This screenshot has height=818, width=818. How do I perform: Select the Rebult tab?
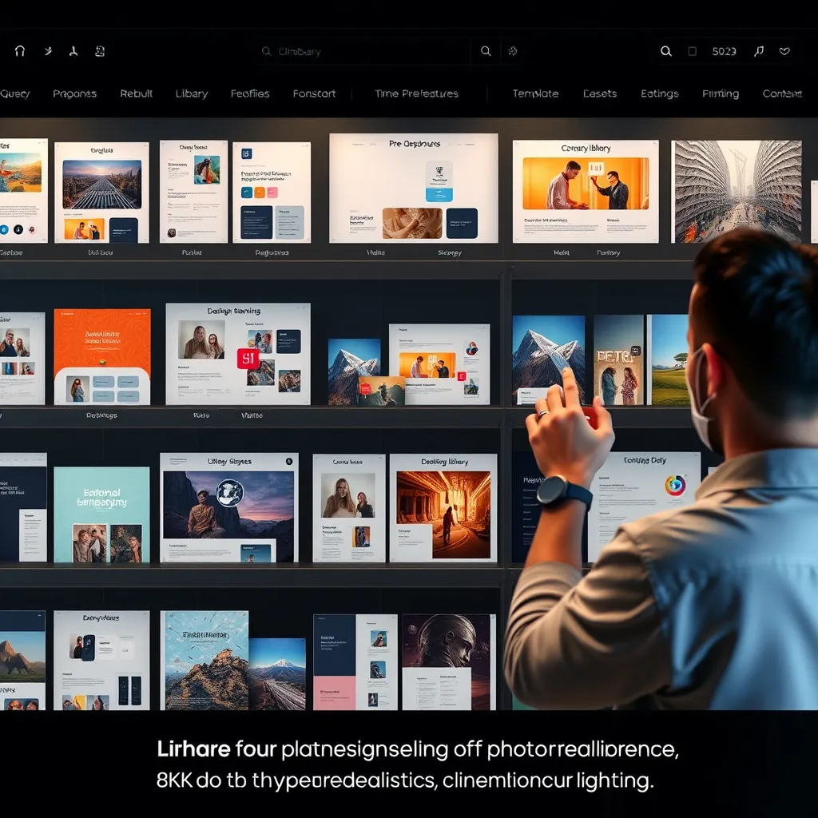pyautogui.click(x=137, y=93)
